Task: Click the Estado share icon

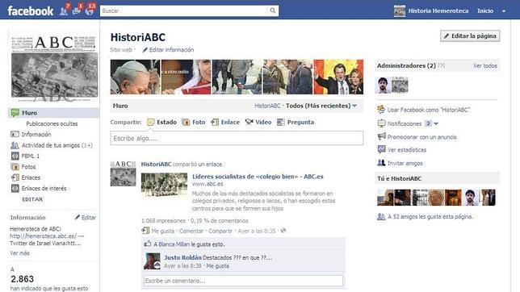Action: tap(150, 122)
